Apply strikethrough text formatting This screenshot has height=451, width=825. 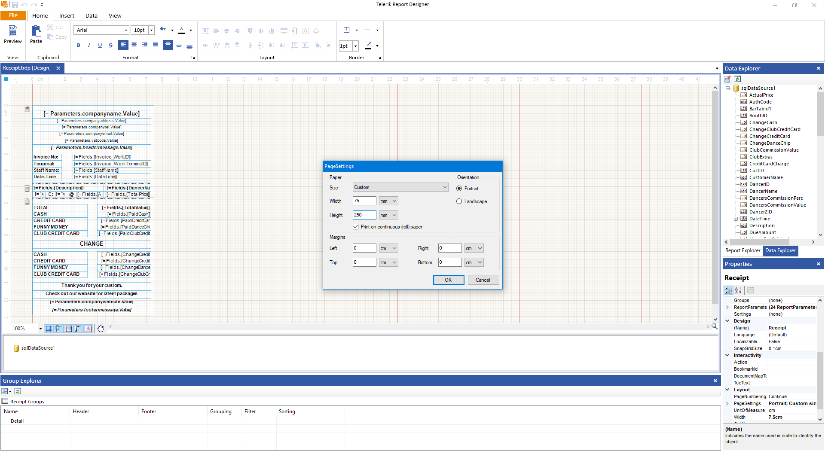point(110,45)
